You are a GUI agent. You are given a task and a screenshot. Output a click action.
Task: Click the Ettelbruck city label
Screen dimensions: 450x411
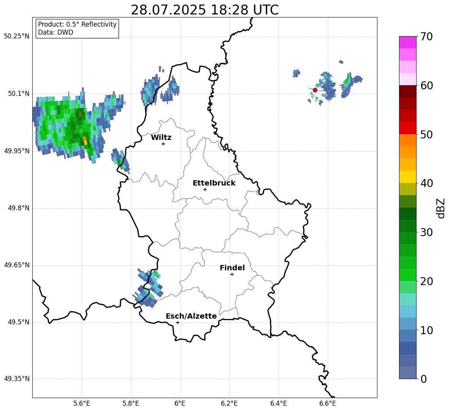point(214,183)
